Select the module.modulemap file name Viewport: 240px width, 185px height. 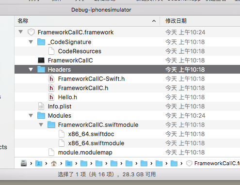85,153
